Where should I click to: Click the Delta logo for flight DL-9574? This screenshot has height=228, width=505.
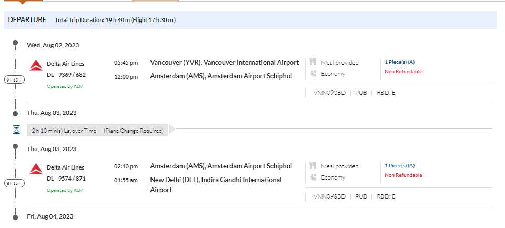[36, 169]
